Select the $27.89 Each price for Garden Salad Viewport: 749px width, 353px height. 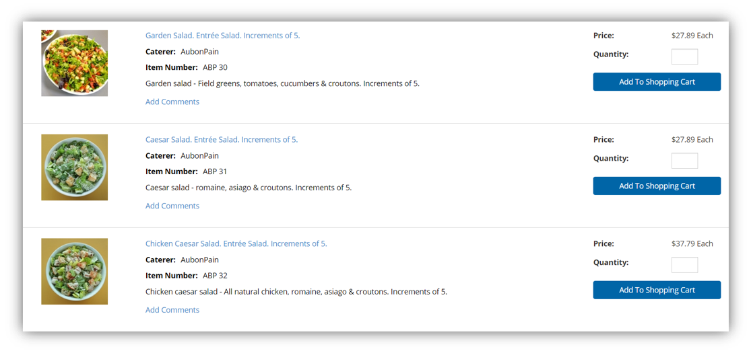[692, 35]
